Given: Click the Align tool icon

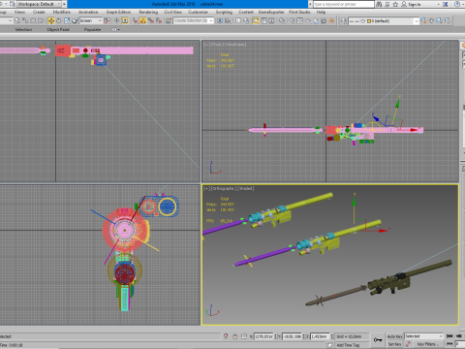Looking at the screenshot, I should tap(228, 20).
